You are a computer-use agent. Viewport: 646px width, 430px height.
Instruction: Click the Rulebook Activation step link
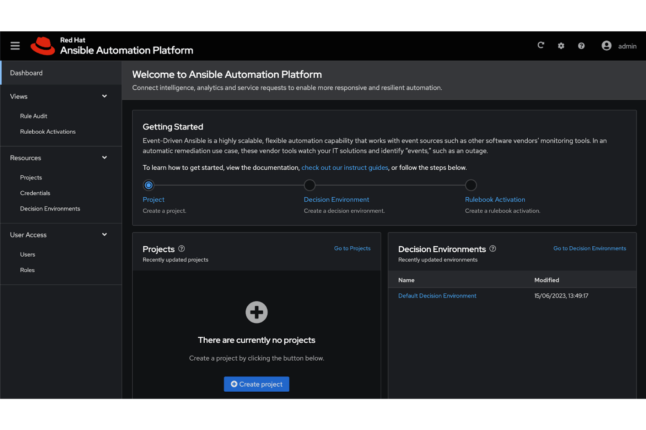(x=495, y=200)
